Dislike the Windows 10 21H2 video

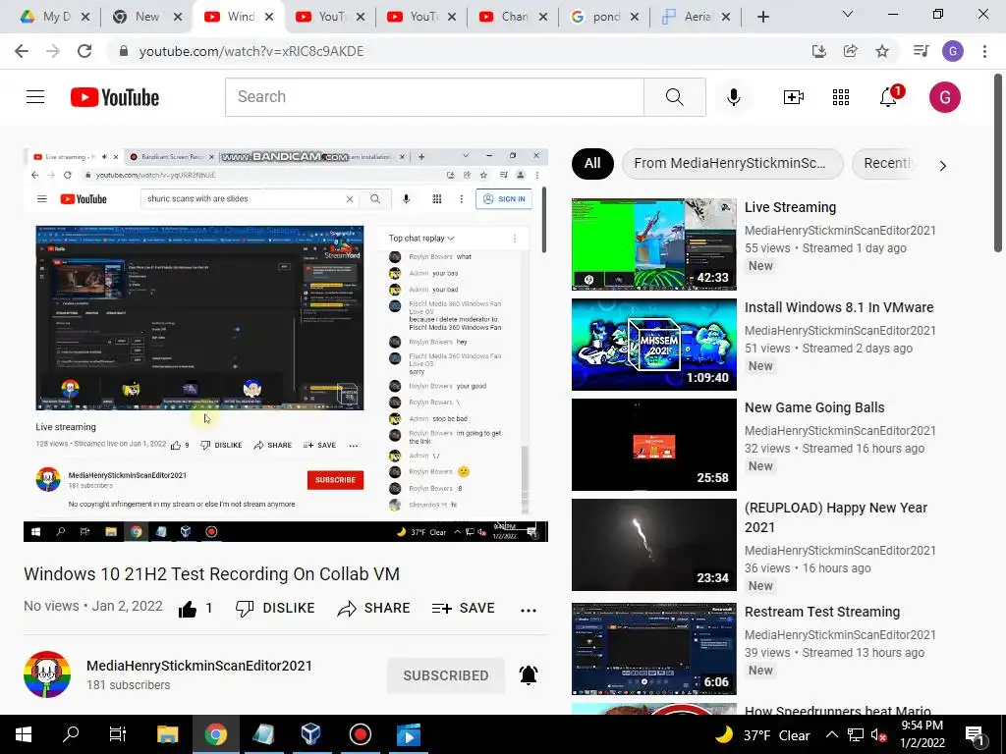tap(275, 608)
